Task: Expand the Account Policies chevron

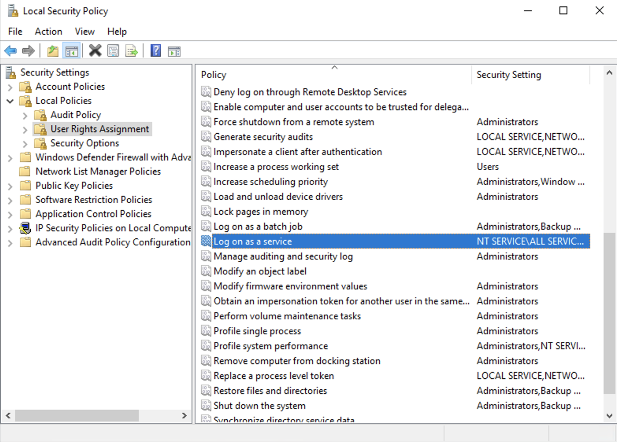Action: 10,87
